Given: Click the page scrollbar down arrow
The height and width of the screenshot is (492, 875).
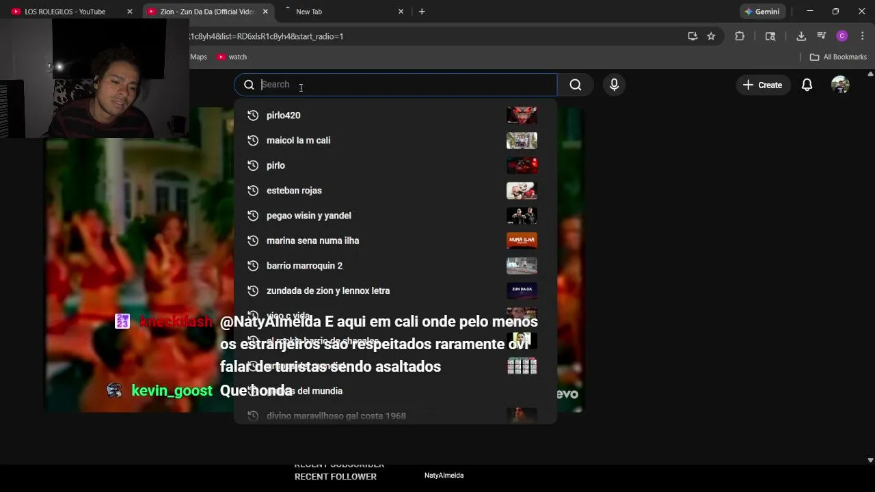Looking at the screenshot, I should (x=870, y=461).
